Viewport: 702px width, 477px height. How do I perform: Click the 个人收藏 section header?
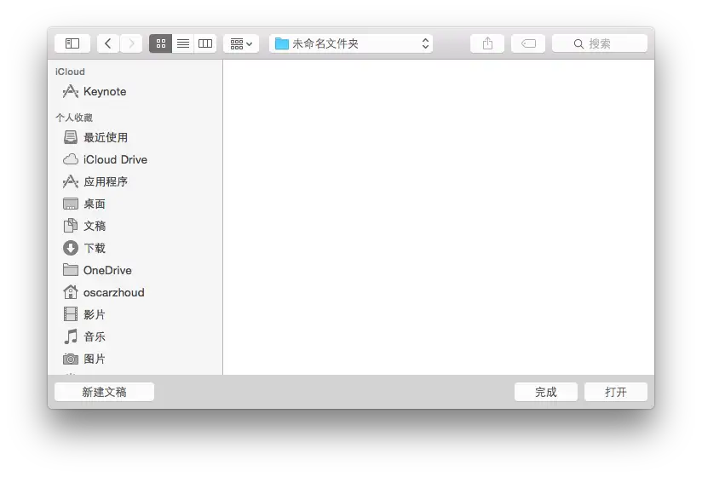coord(74,118)
